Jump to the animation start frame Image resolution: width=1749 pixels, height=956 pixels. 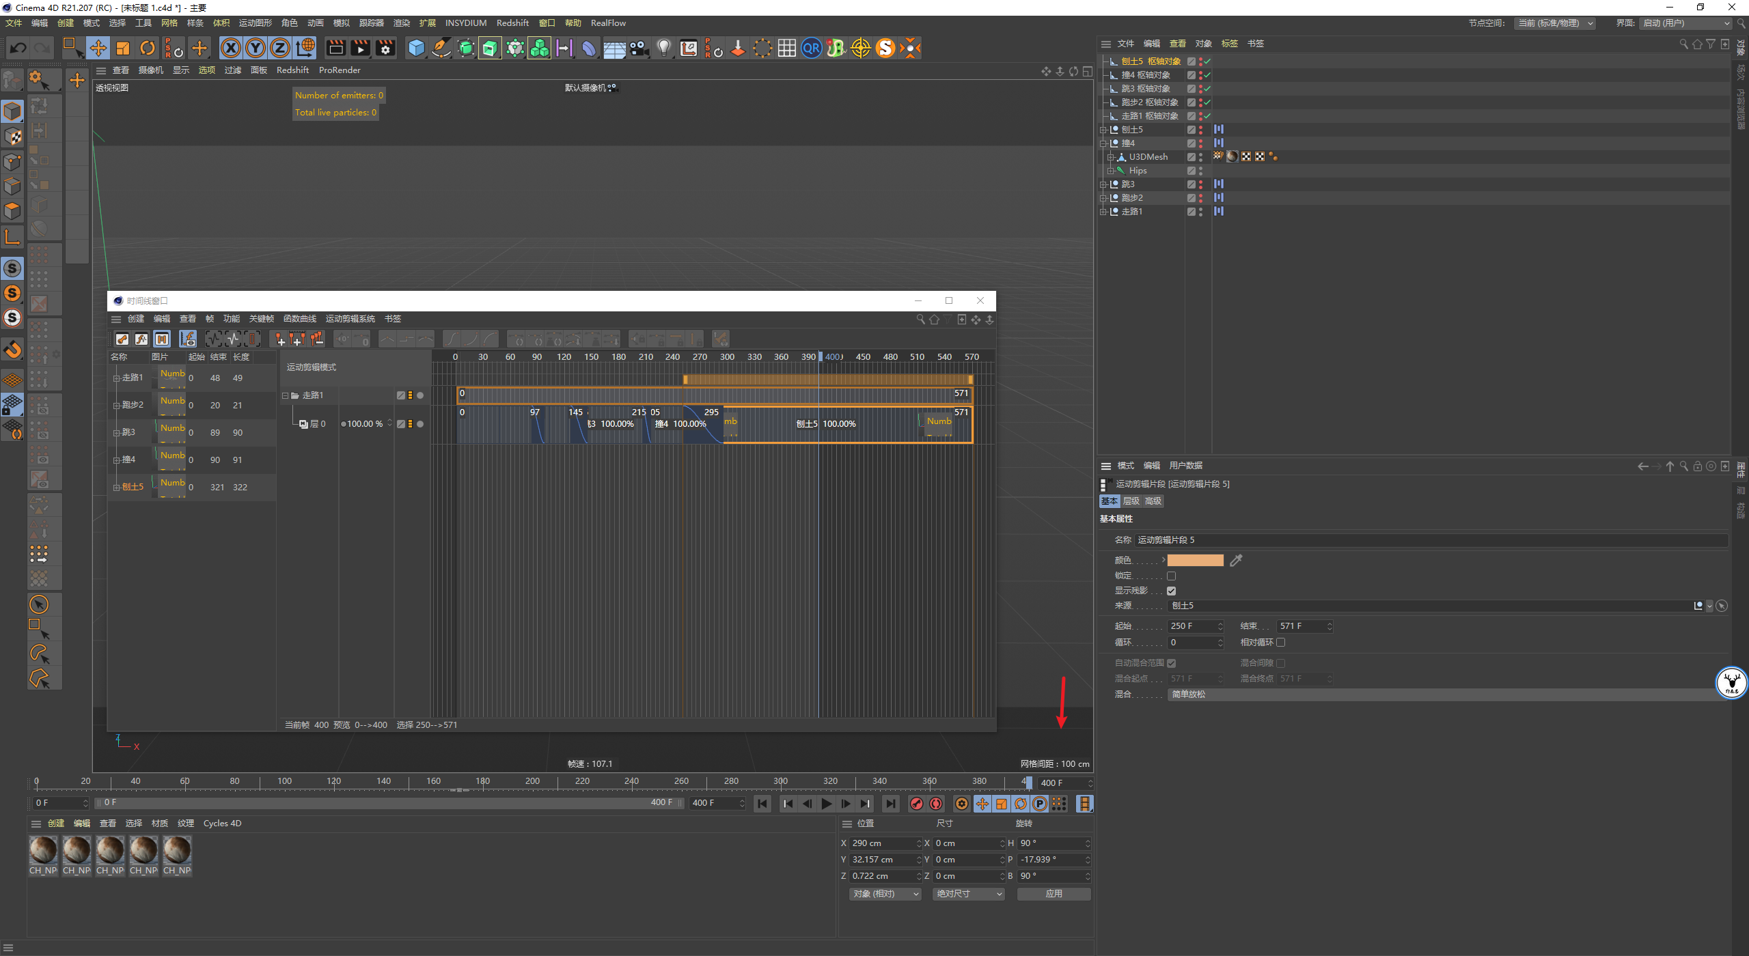[762, 804]
